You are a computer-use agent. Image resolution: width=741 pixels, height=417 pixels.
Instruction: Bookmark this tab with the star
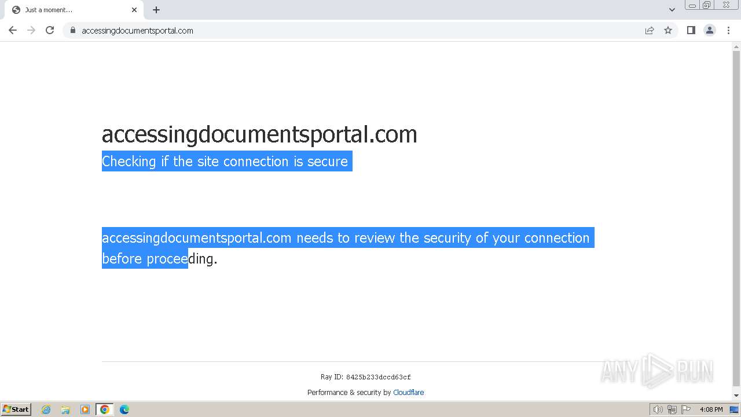coord(668,30)
